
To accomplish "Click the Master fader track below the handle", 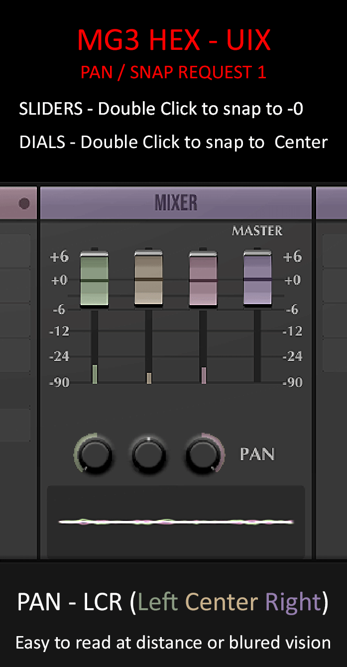I will (x=257, y=344).
